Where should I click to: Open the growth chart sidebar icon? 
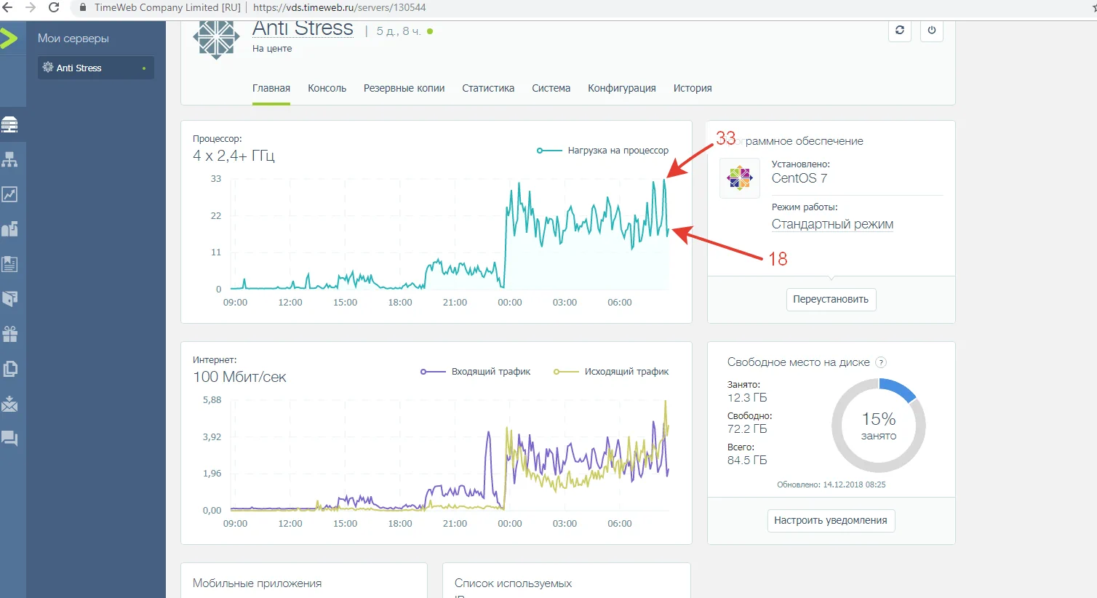pos(9,194)
